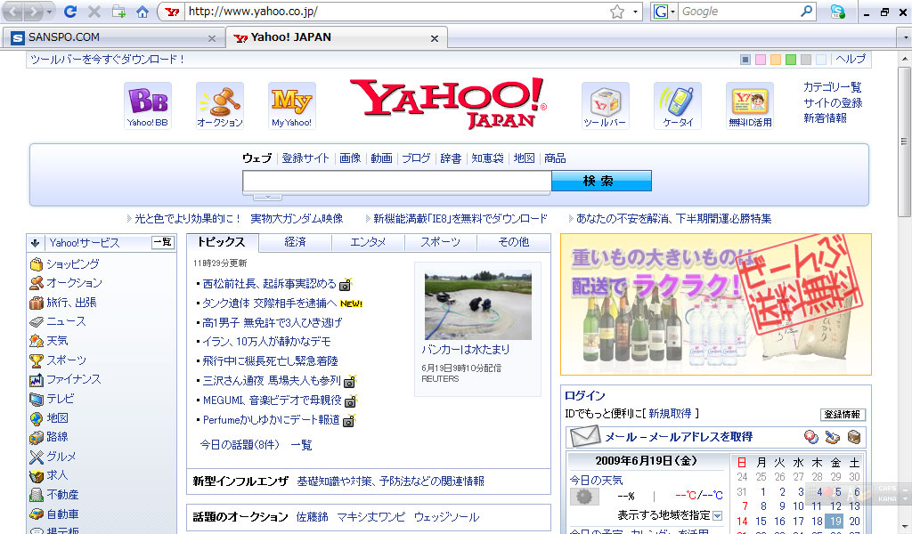Click the mail envelope icon in login box
The width and height of the screenshot is (912, 534).
(x=584, y=436)
